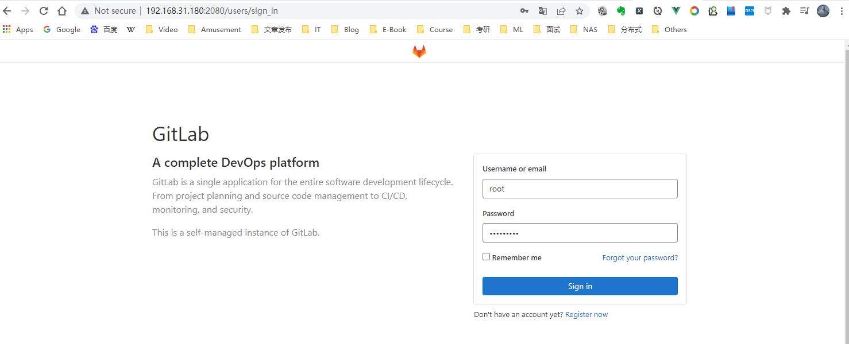The height and width of the screenshot is (344, 849).
Task: Open the 分布式 bookmark folder
Action: click(x=624, y=29)
